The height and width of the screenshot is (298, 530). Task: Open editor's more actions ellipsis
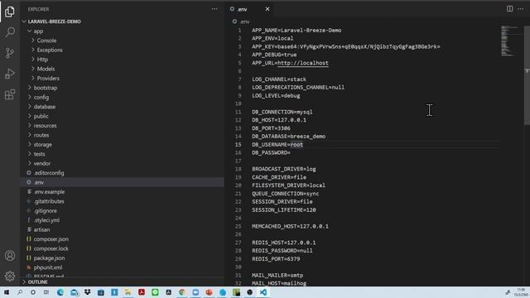coord(521,9)
